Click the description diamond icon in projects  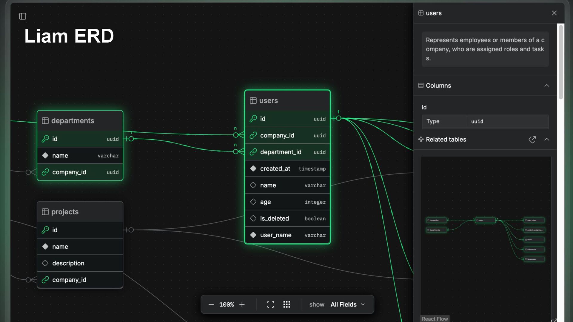pyautogui.click(x=45, y=263)
